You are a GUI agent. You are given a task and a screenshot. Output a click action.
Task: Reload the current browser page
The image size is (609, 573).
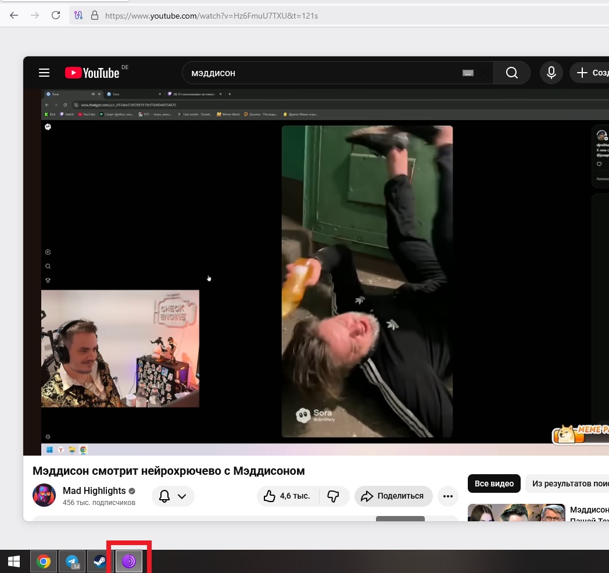point(56,16)
